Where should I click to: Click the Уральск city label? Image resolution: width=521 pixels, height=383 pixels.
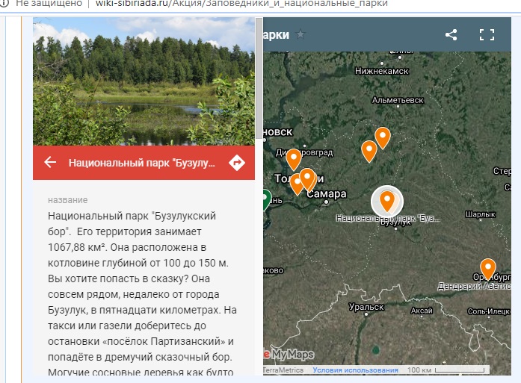point(366,307)
